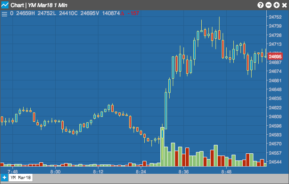Add a new tab with plus button
This screenshot has width=289, height=184.
pyautogui.click(x=4, y=178)
